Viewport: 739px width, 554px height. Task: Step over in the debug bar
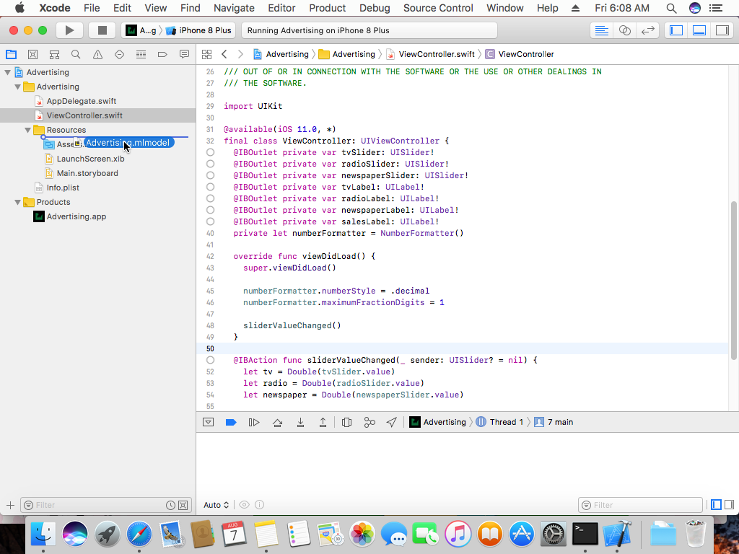[277, 422]
